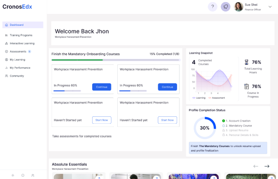Click the Total Learning Hours hourglass icon
Viewport: 278px width, 179px height.
point(246,62)
